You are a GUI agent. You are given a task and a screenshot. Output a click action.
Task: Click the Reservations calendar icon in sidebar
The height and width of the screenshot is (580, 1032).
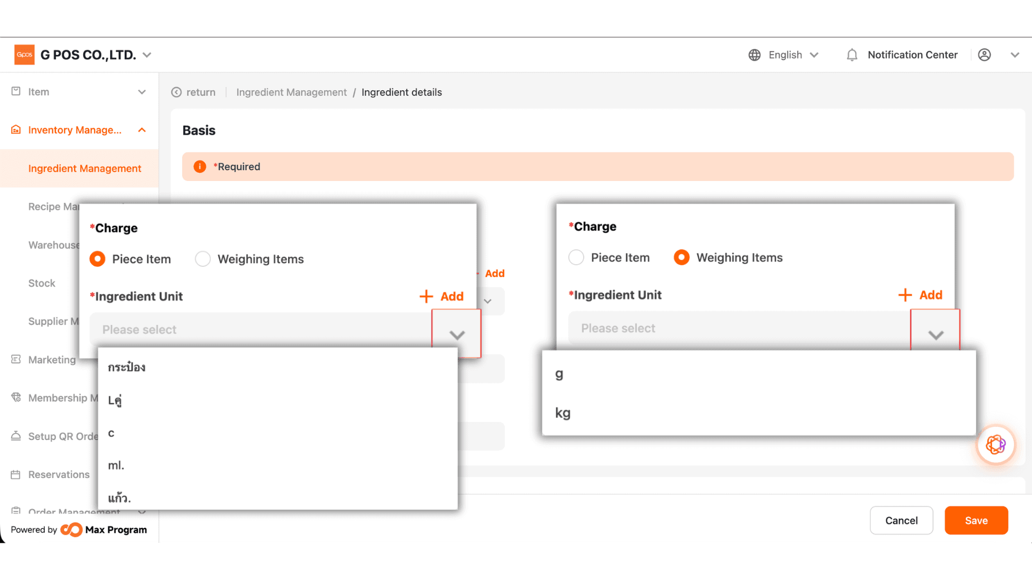pyautogui.click(x=16, y=475)
